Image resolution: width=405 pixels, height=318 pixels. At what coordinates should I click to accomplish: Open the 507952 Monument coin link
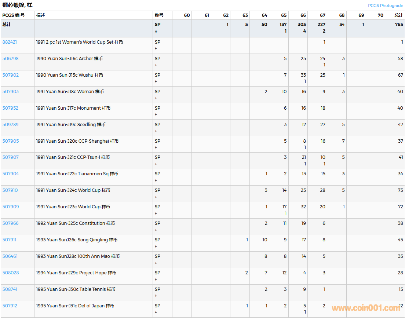(x=10, y=108)
